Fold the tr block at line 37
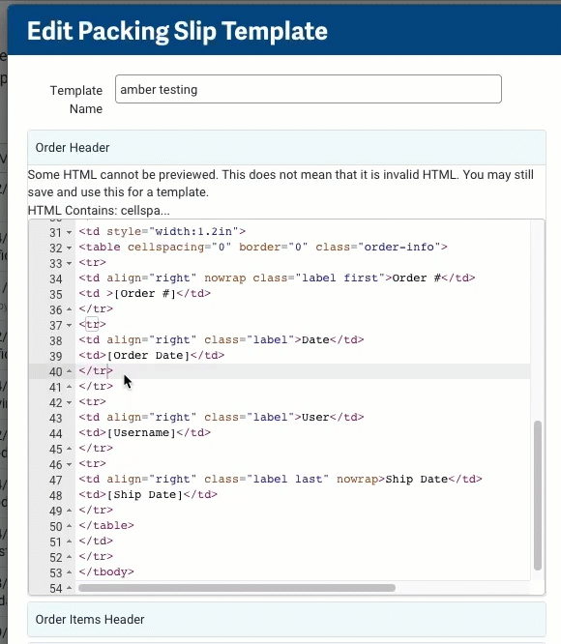This screenshot has height=644, width=561. (x=69, y=325)
